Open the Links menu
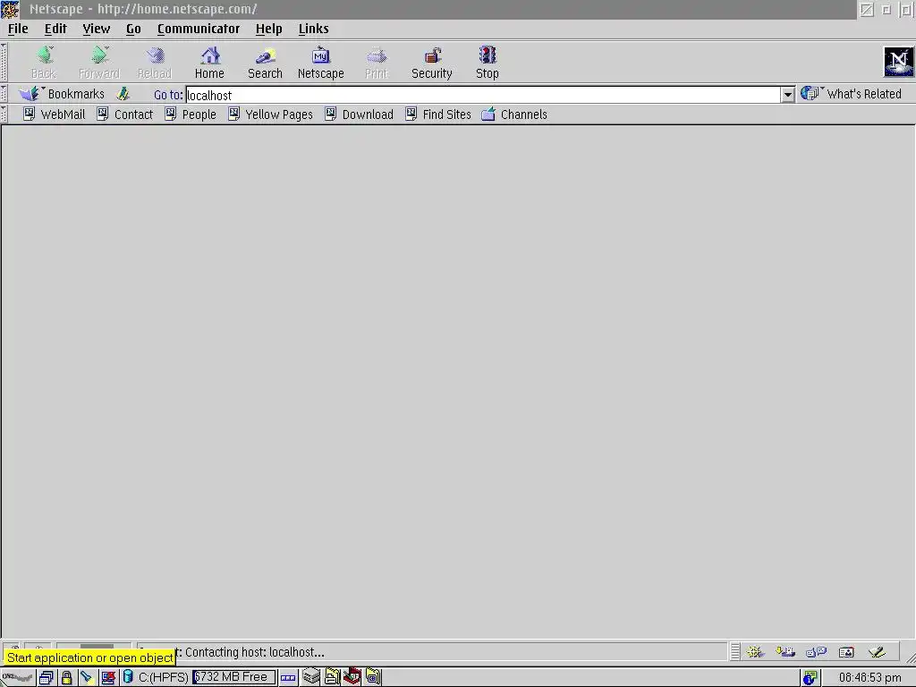 coord(314,29)
